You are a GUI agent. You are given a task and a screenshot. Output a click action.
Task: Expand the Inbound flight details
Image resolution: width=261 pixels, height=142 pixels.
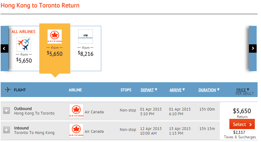pyautogui.click(x=6, y=130)
